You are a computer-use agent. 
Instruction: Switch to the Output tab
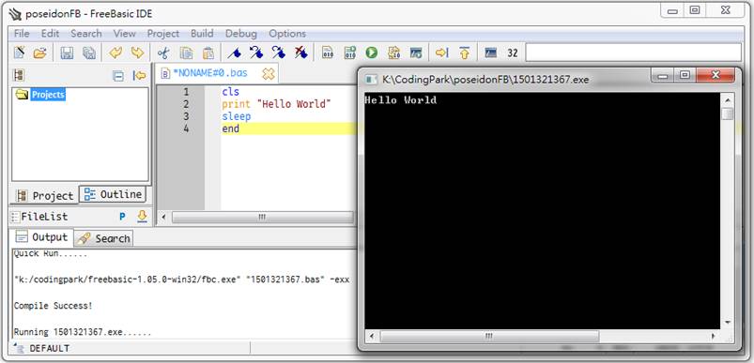tap(42, 237)
